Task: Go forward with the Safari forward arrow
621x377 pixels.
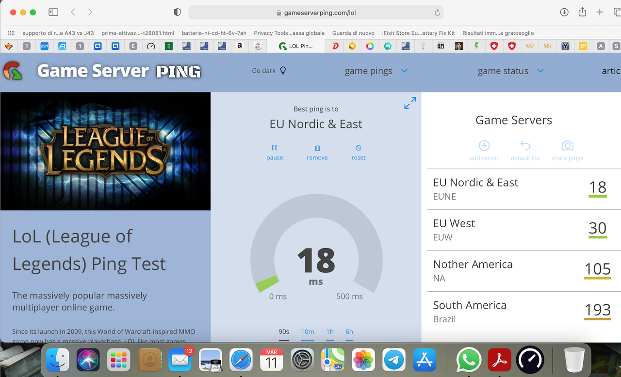Action: pos(90,12)
